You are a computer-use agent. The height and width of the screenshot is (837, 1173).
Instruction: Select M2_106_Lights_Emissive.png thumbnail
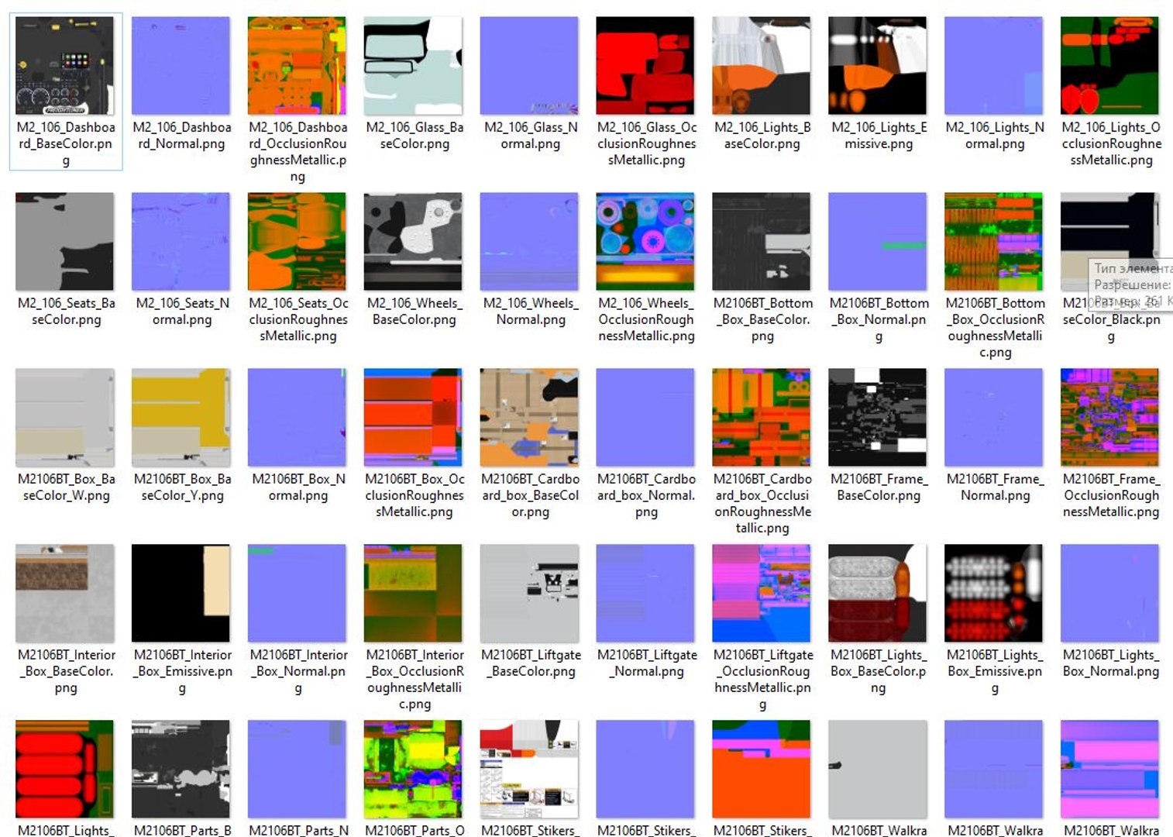pyautogui.click(x=878, y=66)
